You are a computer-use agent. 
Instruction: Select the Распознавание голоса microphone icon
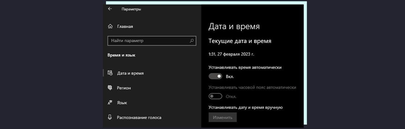pyautogui.click(x=110, y=117)
